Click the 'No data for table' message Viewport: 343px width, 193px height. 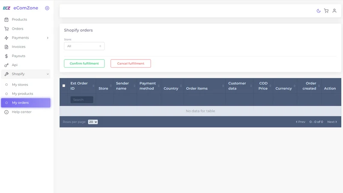pos(200,111)
